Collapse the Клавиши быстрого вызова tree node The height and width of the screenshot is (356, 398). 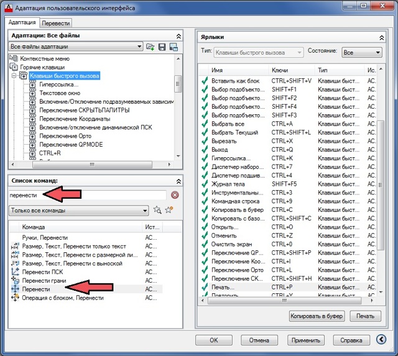[x=14, y=76]
